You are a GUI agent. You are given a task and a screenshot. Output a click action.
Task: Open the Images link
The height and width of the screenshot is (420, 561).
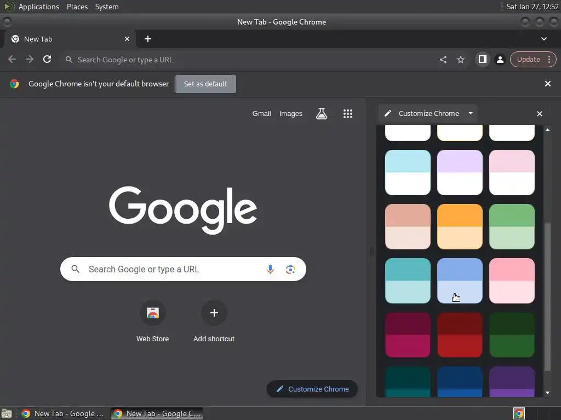(x=290, y=114)
